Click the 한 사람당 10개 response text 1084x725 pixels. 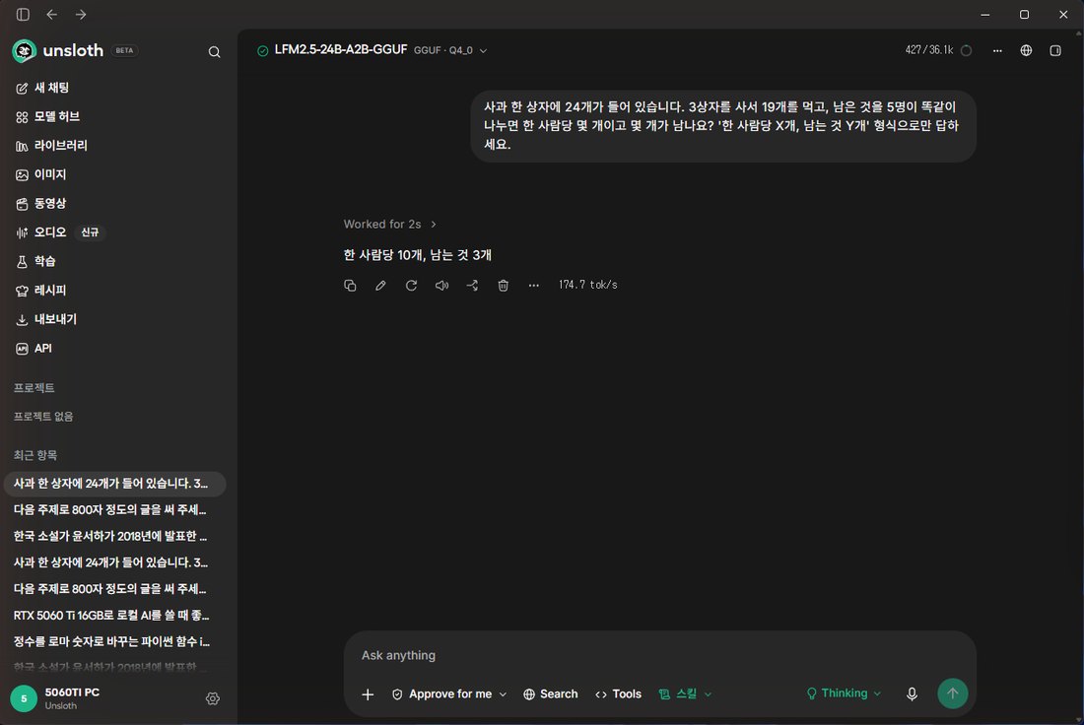click(417, 255)
